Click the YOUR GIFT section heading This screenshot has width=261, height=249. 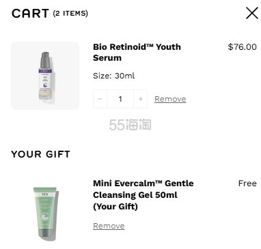pyautogui.click(x=40, y=154)
